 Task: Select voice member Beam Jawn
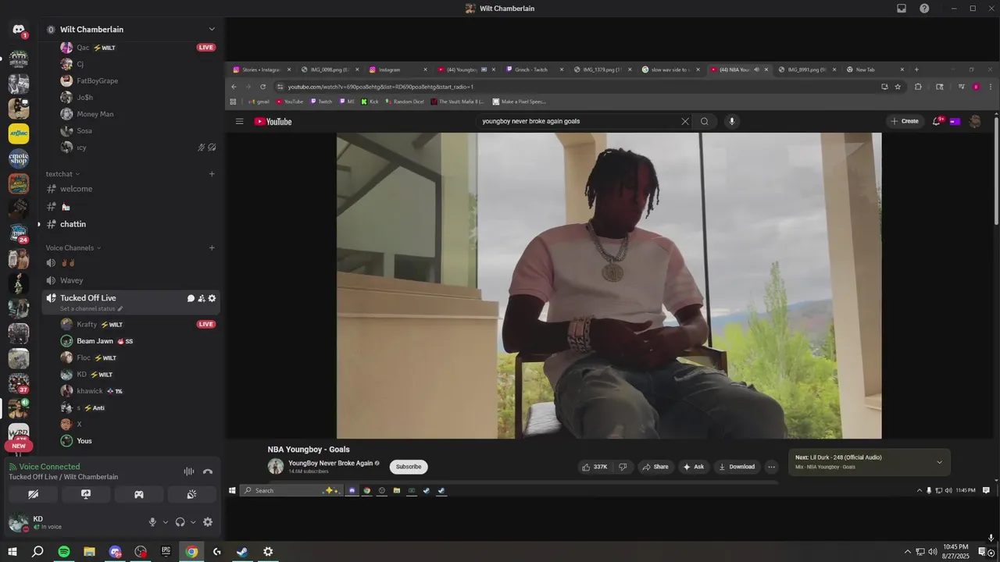pyautogui.click(x=95, y=341)
